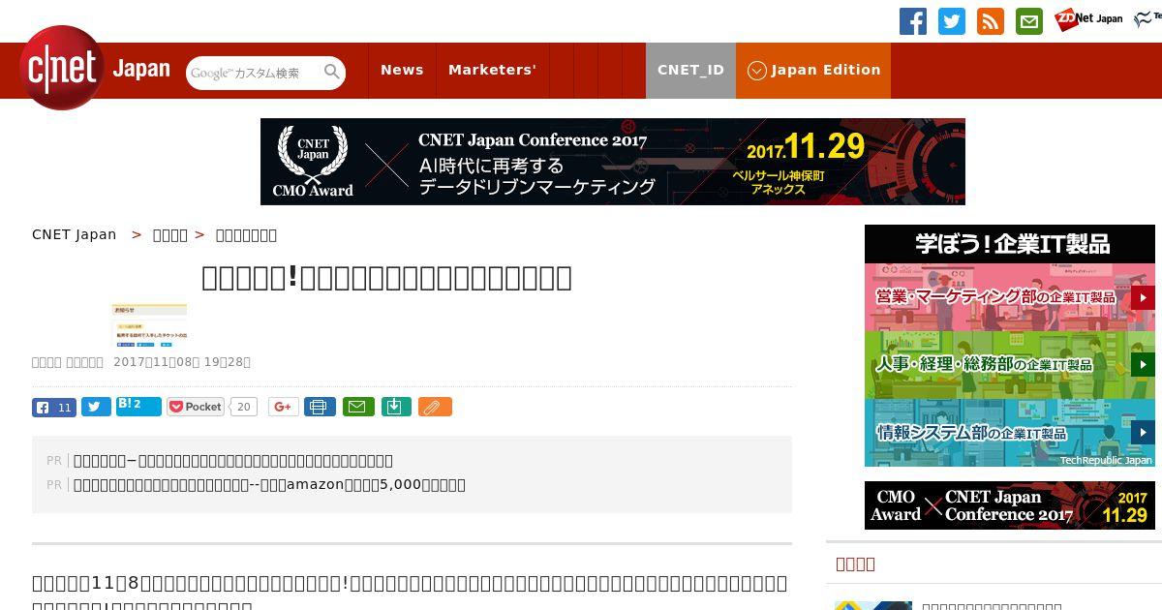Open first PR sponsored link

[233, 461]
